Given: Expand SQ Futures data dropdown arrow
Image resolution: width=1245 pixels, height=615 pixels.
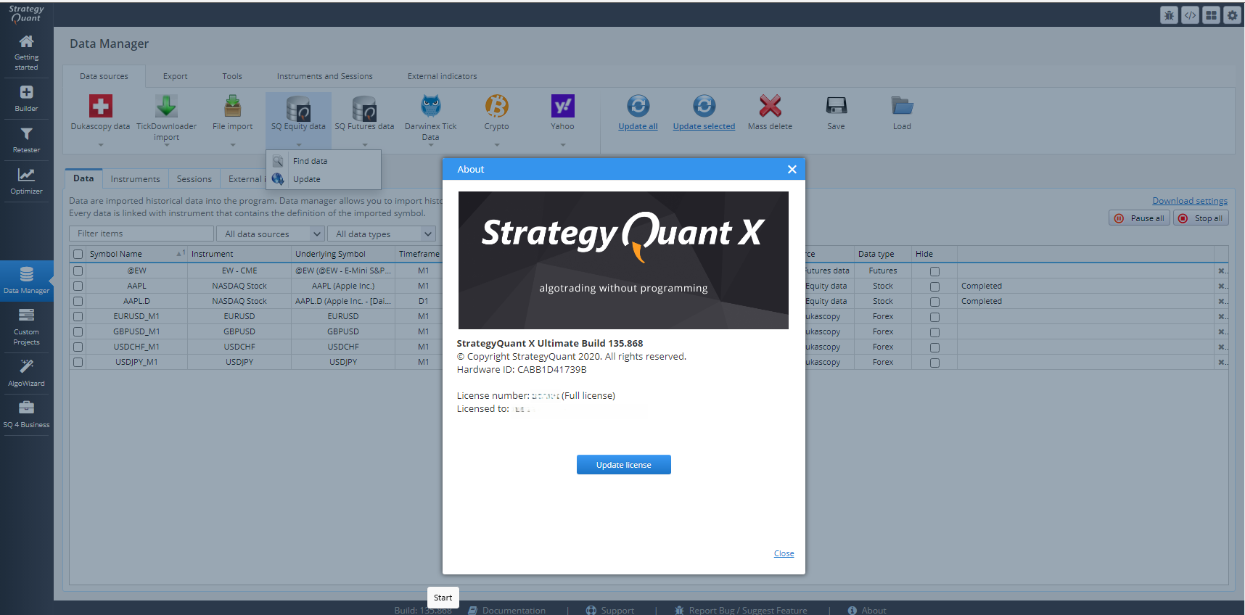Looking at the screenshot, I should pyautogui.click(x=365, y=145).
